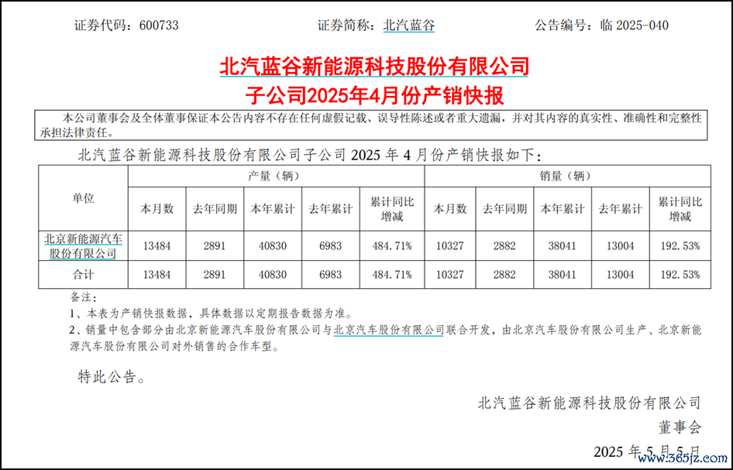The image size is (733, 470).
Task: Click the closing line 特此公告。
Action: tap(112, 376)
